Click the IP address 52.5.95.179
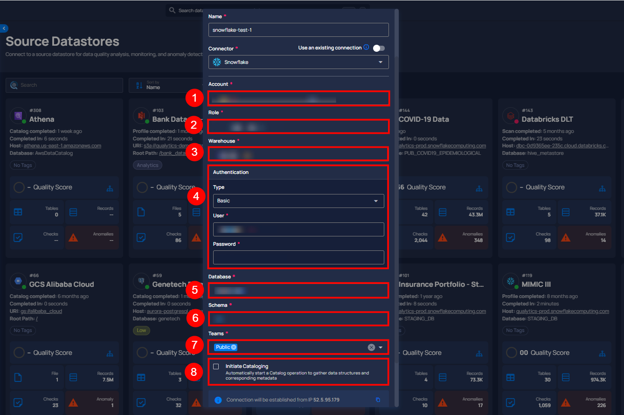Screen dimensions: 624x415 pyautogui.click(x=326, y=400)
